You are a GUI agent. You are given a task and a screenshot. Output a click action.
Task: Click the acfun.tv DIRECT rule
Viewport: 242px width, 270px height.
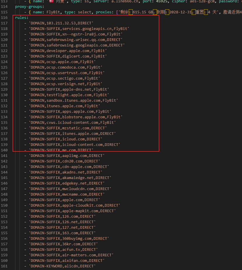click(x=63, y=250)
